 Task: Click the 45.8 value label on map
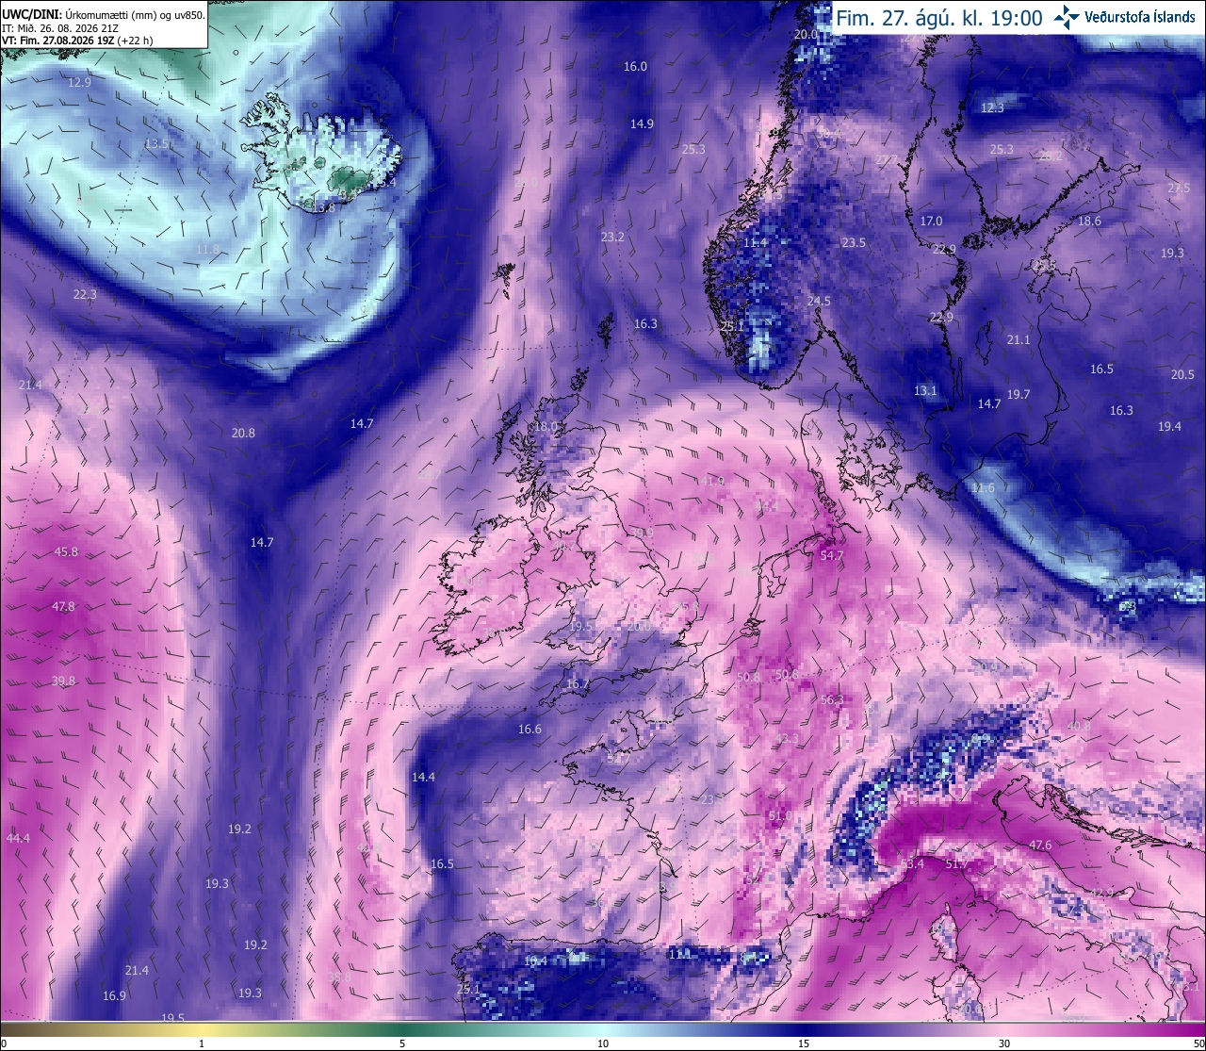(66, 552)
